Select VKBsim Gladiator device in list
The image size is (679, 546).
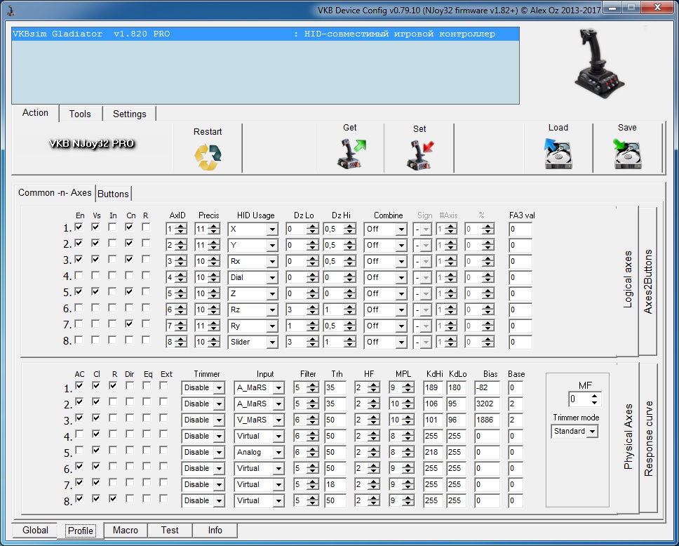tap(265, 34)
